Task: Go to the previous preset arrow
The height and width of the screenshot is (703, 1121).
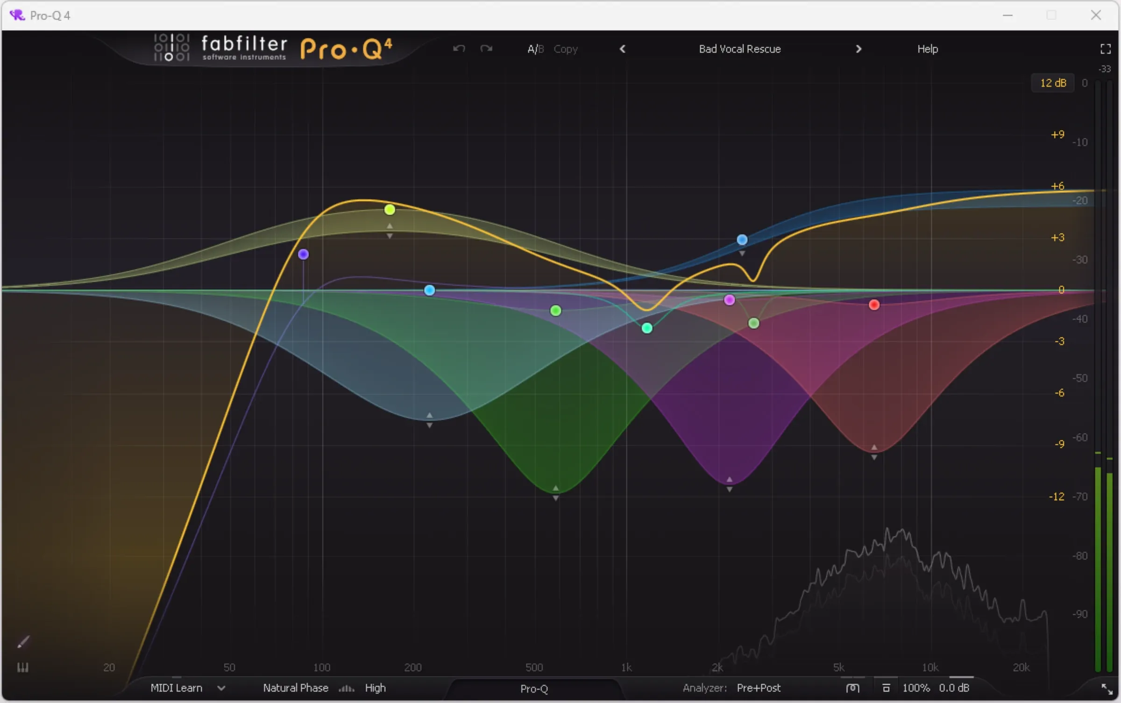Action: point(623,49)
